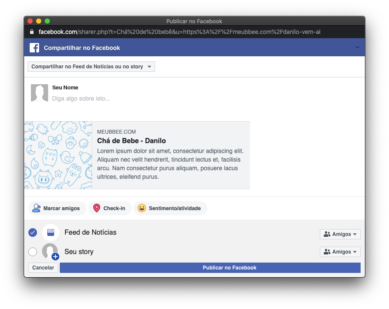Click the Facebook logo icon in header
This screenshot has width=389, height=309.
point(34,48)
